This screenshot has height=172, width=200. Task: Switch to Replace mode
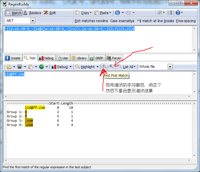pos(32,13)
